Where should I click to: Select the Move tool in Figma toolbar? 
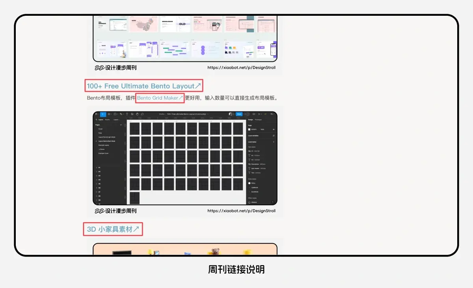coord(103,114)
